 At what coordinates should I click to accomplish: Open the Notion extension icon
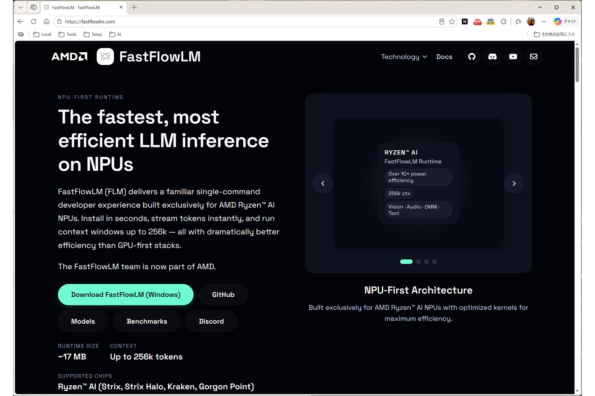click(x=465, y=21)
